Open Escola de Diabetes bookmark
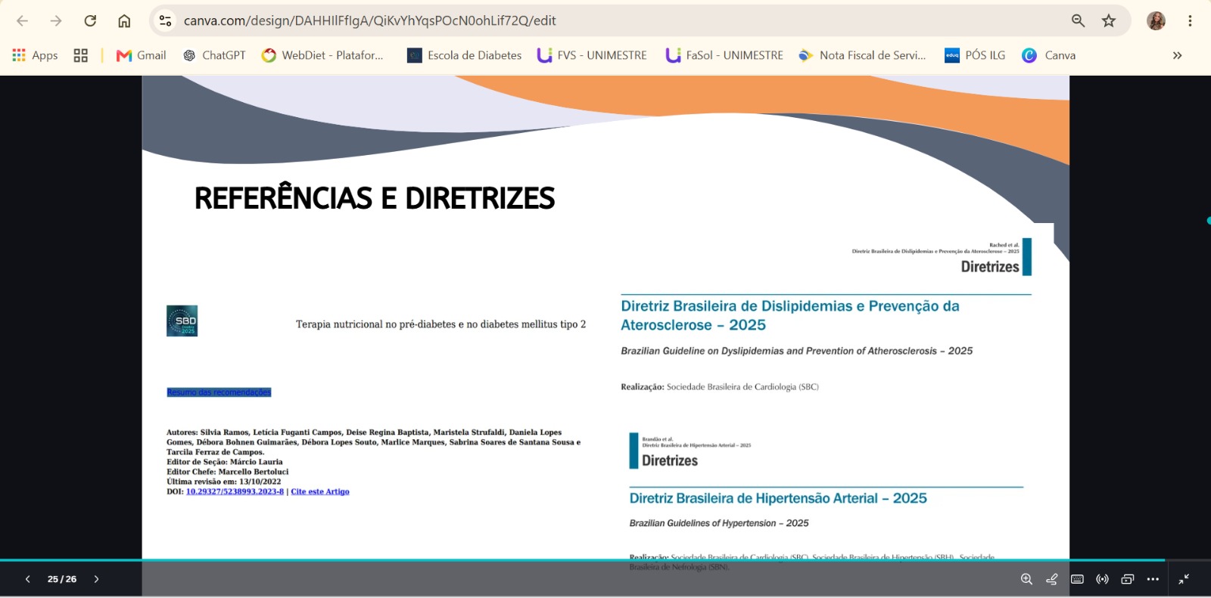This screenshot has height=598, width=1211. 465,55
